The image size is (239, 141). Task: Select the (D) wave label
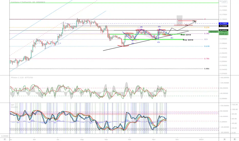coord(159,27)
